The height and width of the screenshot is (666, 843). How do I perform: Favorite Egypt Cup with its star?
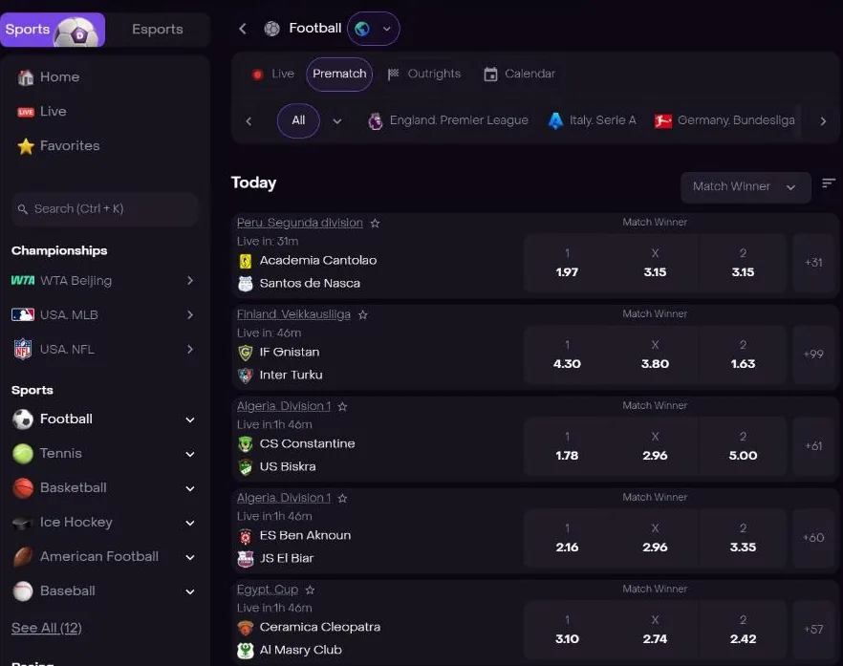pyautogui.click(x=310, y=591)
